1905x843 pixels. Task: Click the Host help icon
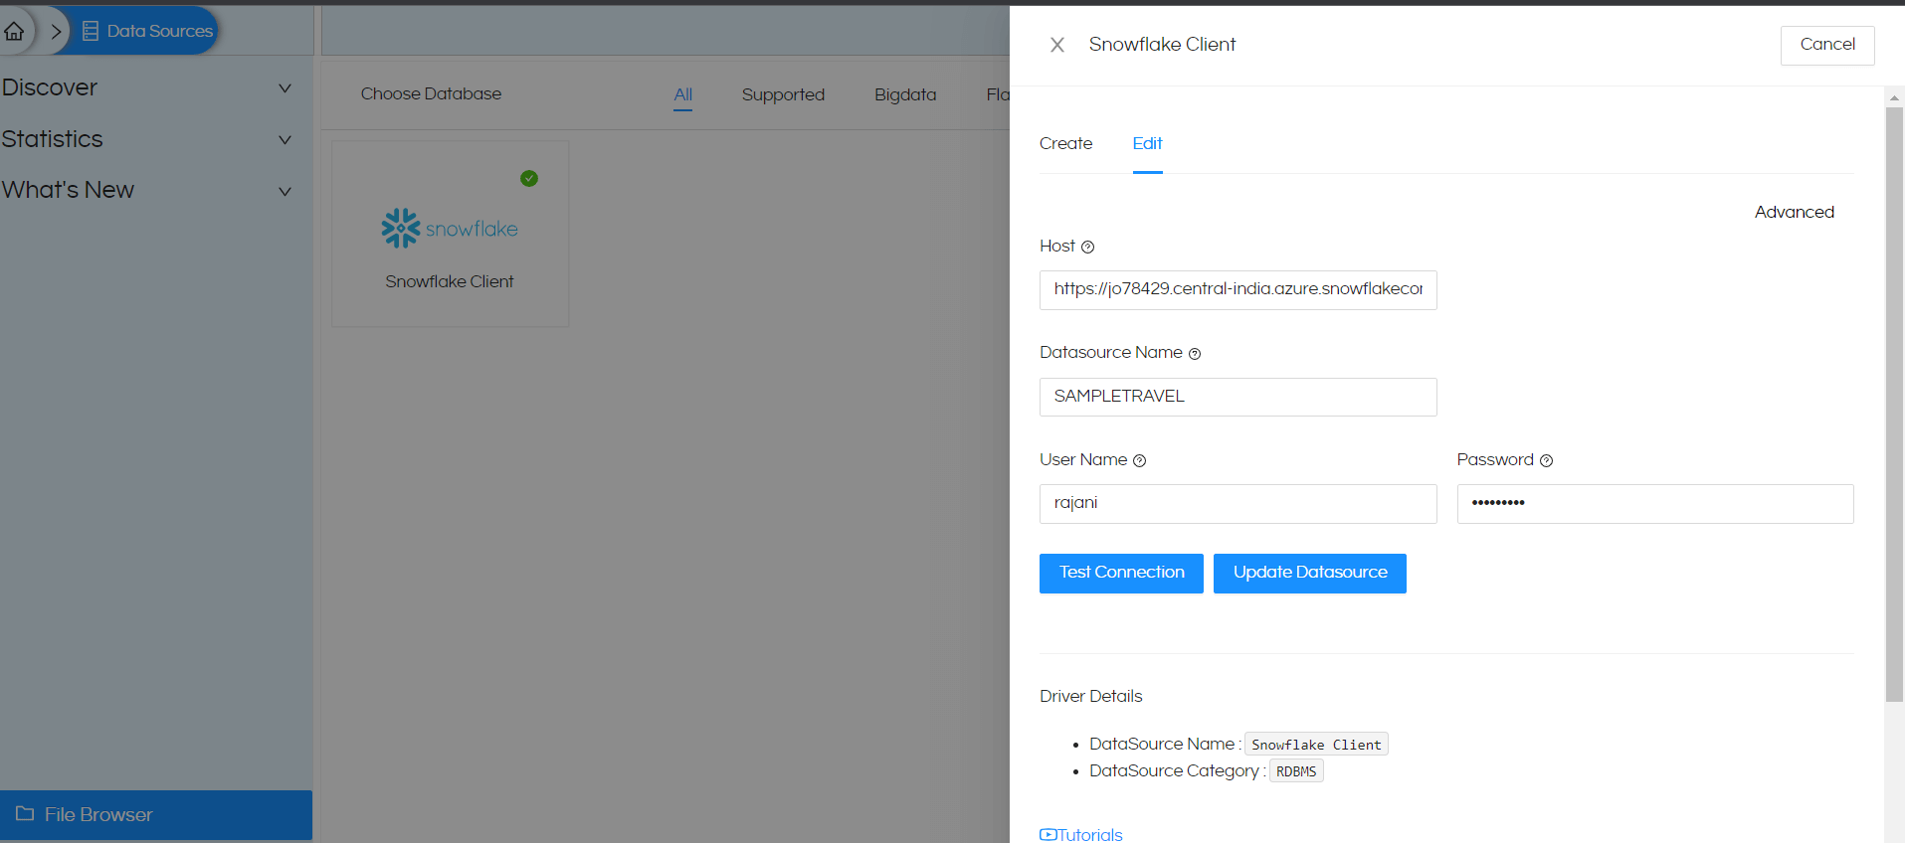point(1087,248)
